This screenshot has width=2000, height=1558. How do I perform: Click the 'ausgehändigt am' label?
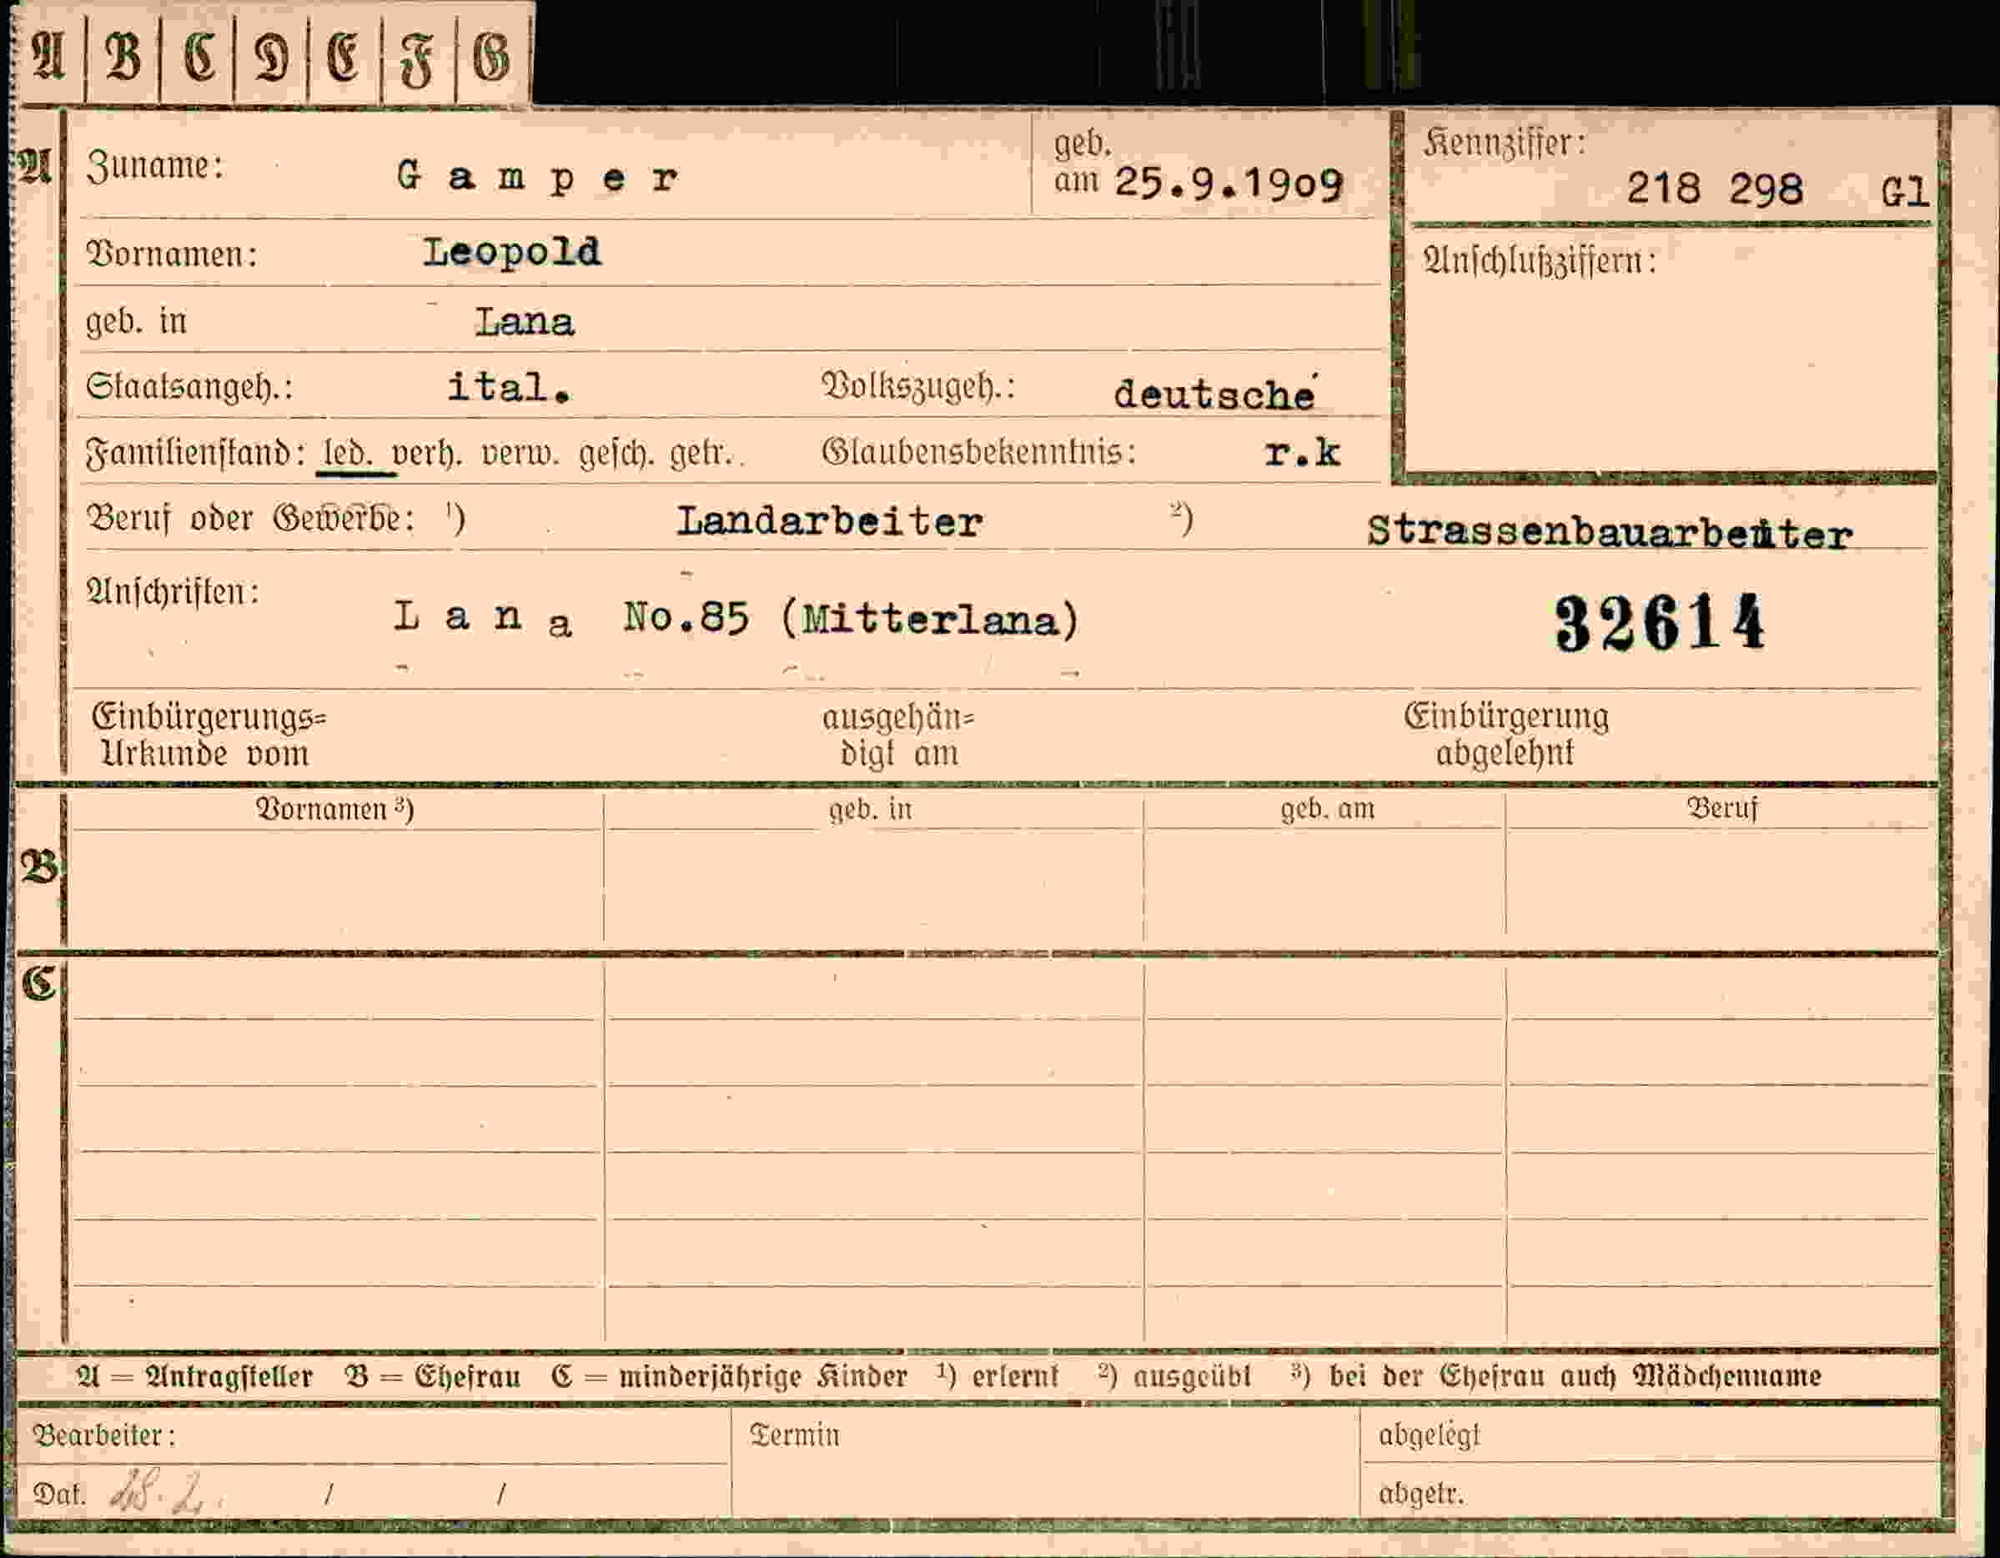click(898, 736)
